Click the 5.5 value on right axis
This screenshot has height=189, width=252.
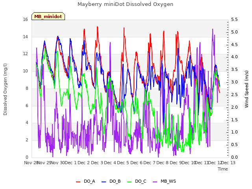[234, 20]
